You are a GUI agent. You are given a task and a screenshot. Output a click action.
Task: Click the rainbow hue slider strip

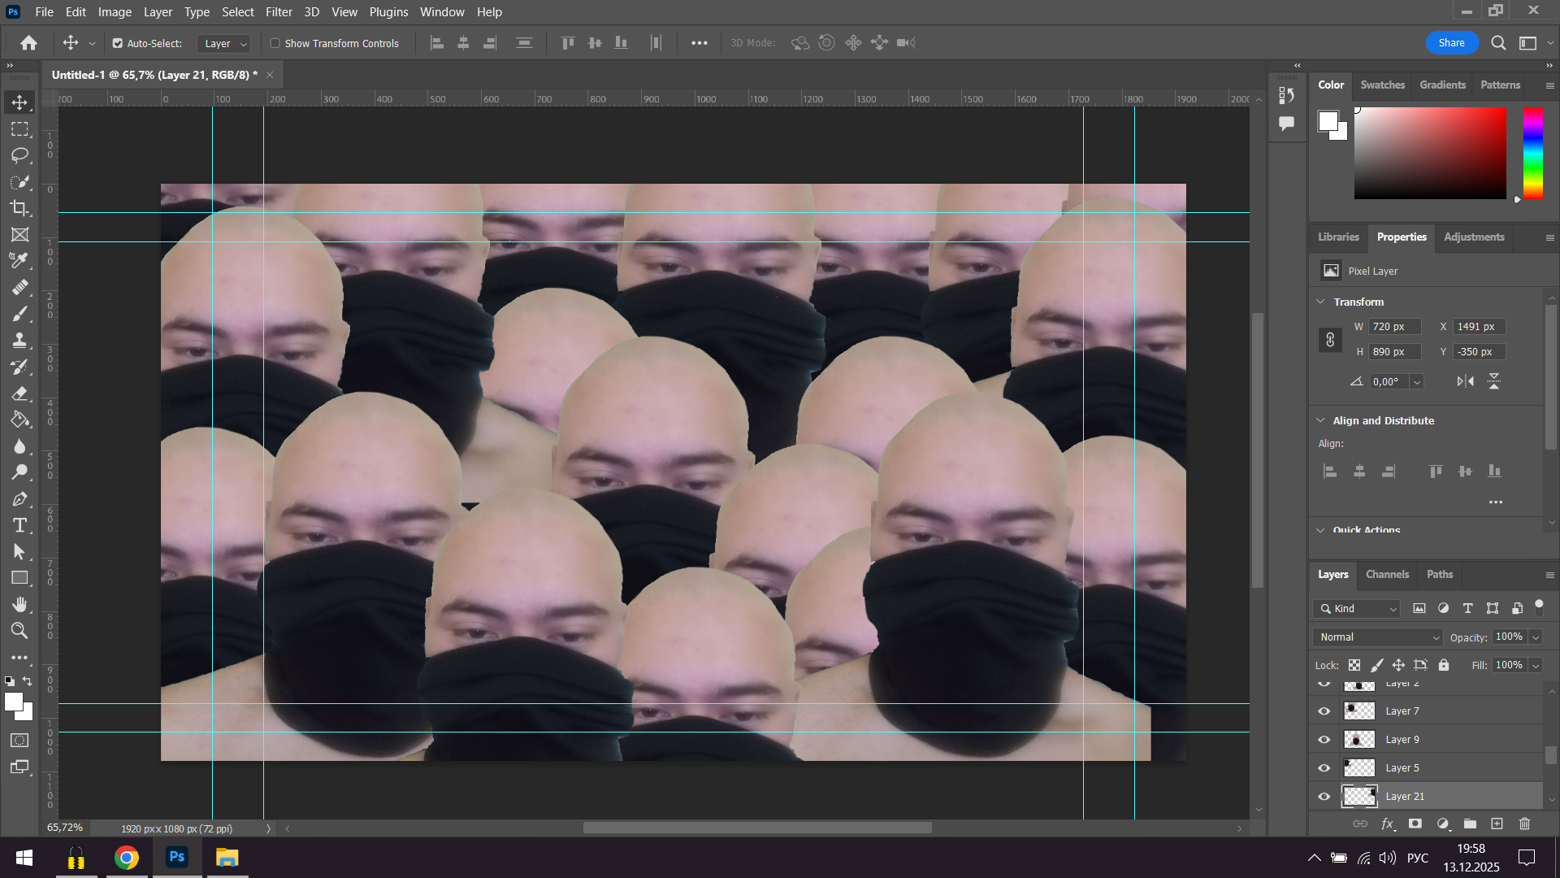pyautogui.click(x=1532, y=153)
